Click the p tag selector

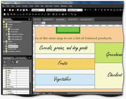tap(43, 23)
